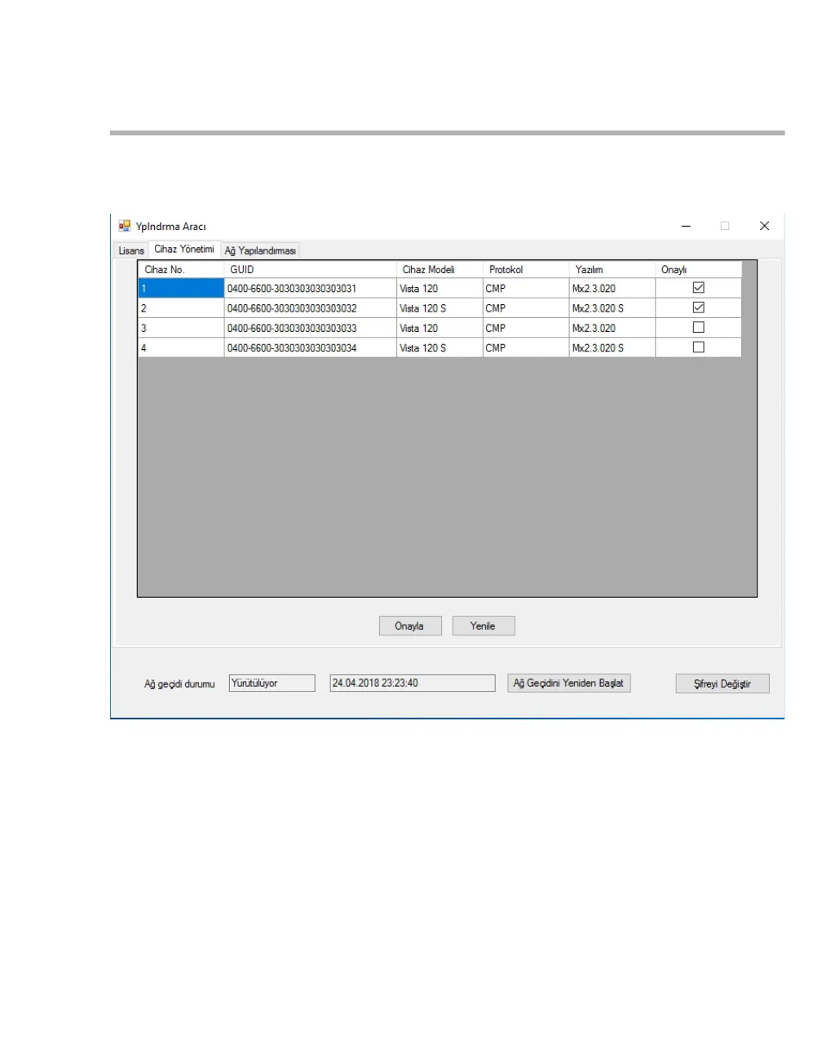Click the Şifreyi Değiştir button
Image resolution: width=822 pixels, height=1057 pixels.
[x=723, y=683]
